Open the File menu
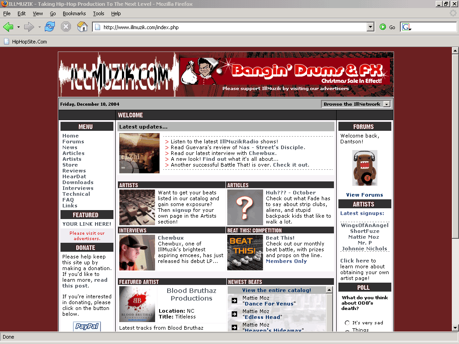 [7, 13]
